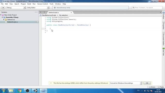The height and width of the screenshot is (93, 165).
Task: Open the Document Outline side panel
Action: coord(163,38)
